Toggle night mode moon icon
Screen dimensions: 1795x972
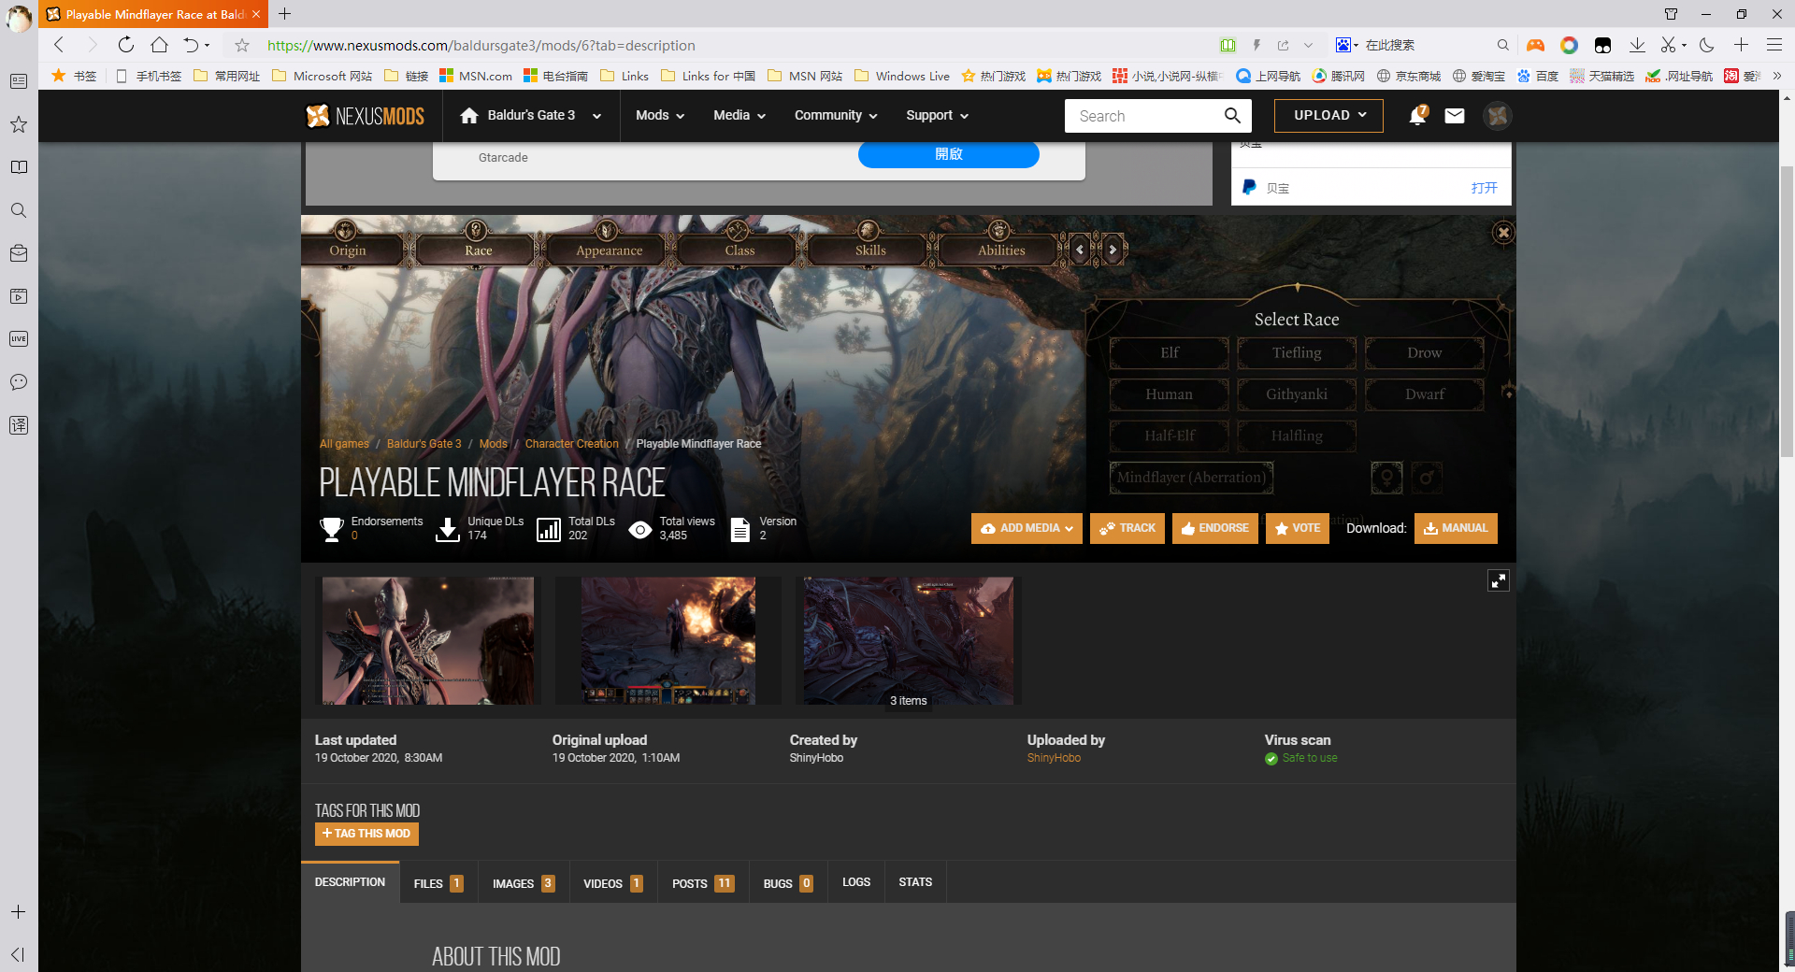click(1707, 45)
